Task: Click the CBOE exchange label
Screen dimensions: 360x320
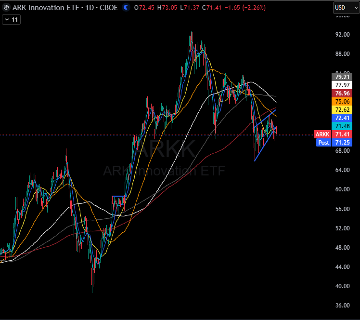Action: (109, 8)
